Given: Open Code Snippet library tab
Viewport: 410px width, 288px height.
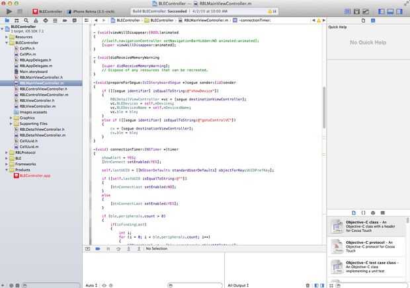Looking at the screenshot, I should click(x=363, y=213).
